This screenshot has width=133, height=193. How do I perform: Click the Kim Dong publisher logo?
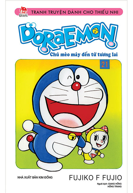point(23,12)
